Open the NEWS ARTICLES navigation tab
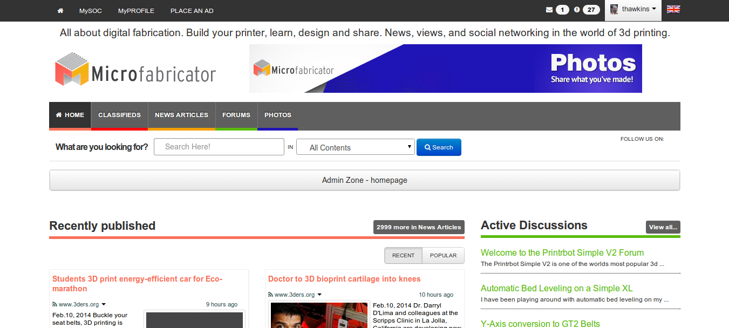This screenshot has height=328, width=729. pos(181,115)
